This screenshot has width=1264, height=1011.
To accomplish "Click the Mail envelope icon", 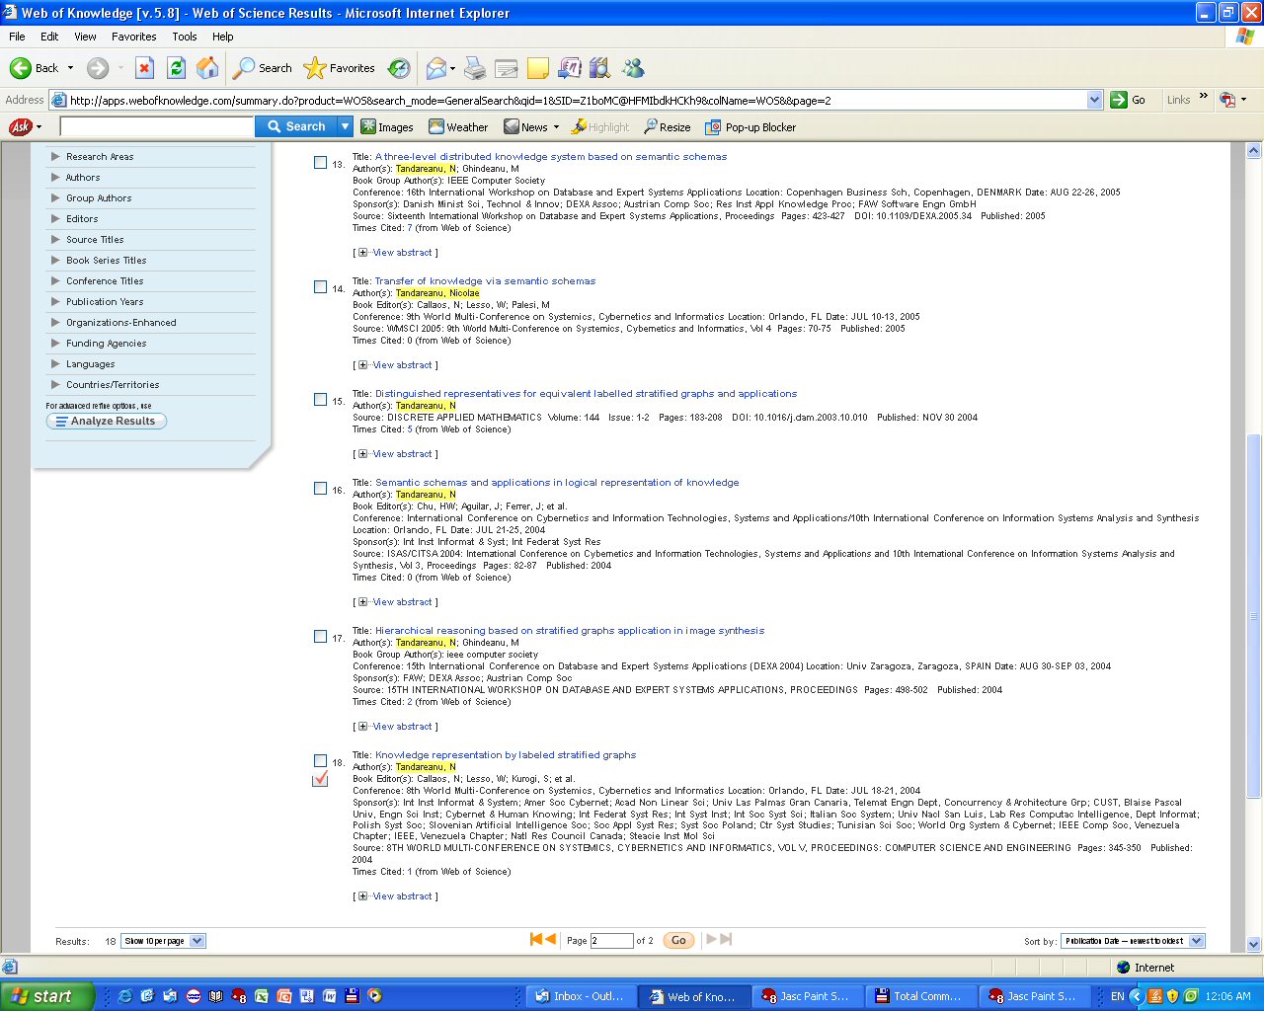I will pyautogui.click(x=436, y=68).
